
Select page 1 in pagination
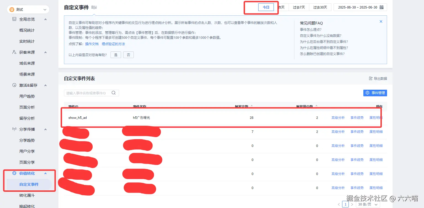point(345,204)
